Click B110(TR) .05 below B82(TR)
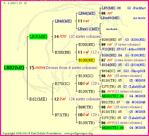 [112, 112]
